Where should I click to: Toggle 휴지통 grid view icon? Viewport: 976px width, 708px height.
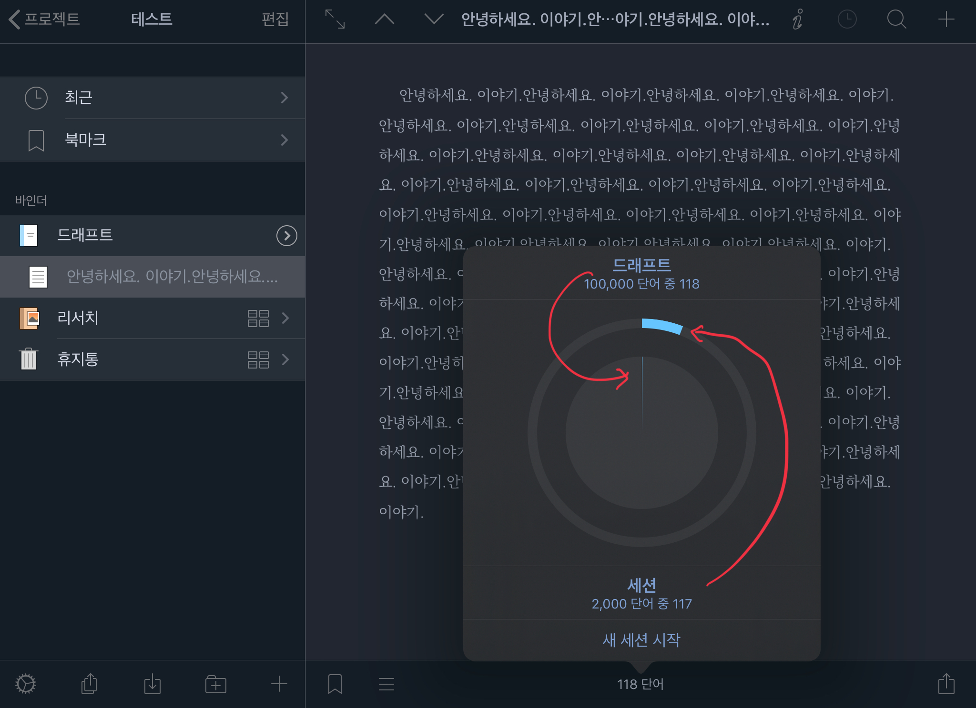258,359
